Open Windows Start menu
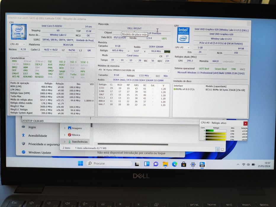 (x=81, y=163)
